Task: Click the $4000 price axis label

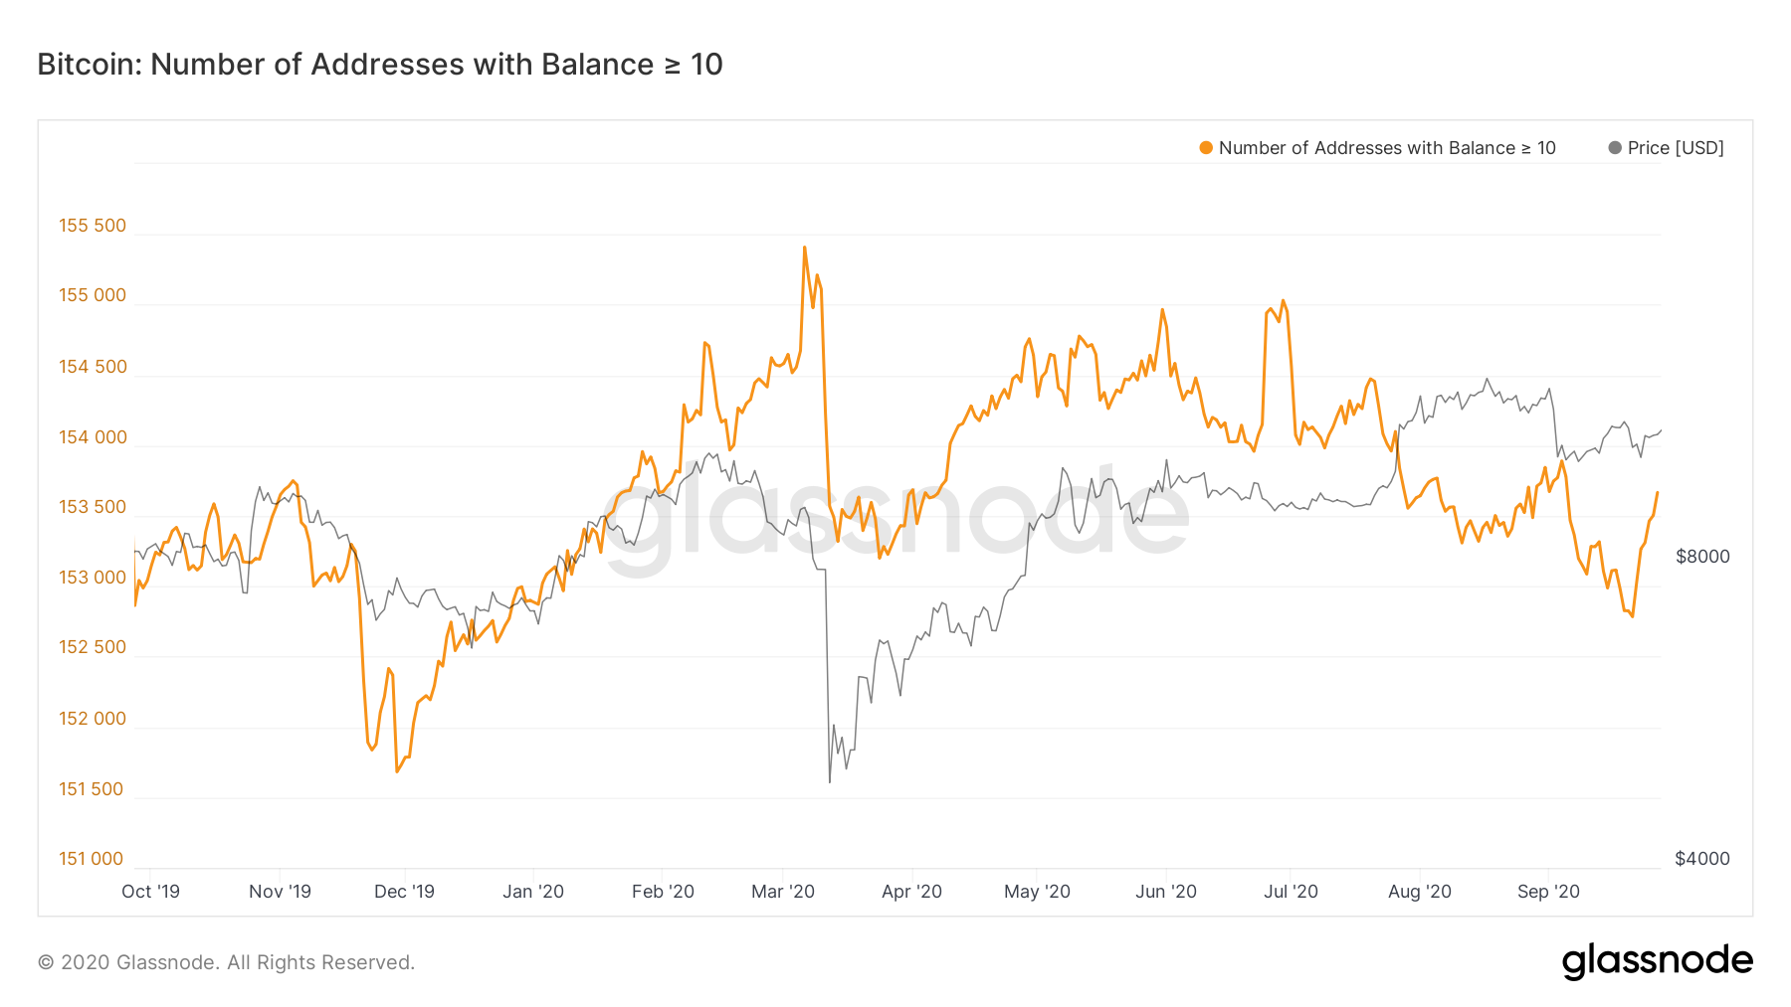Action: (1702, 859)
